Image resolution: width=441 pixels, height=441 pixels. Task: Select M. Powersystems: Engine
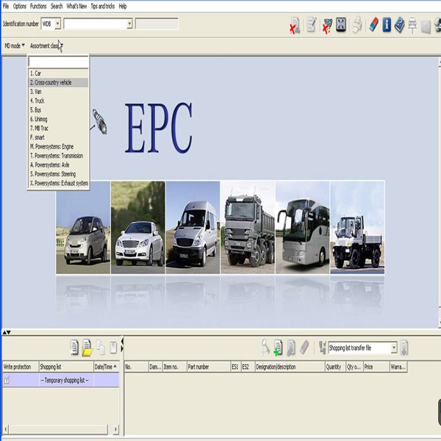58,146
